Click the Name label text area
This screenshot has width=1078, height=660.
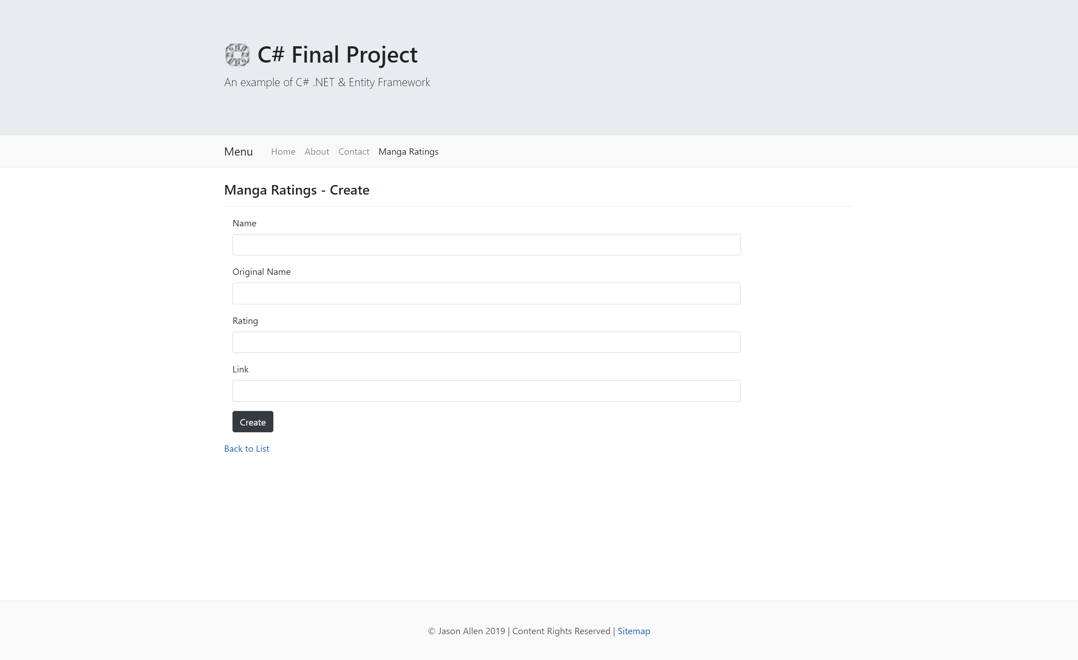(x=486, y=244)
